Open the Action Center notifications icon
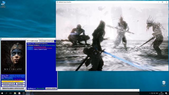The image size is (169, 95). (x=166, y=93)
